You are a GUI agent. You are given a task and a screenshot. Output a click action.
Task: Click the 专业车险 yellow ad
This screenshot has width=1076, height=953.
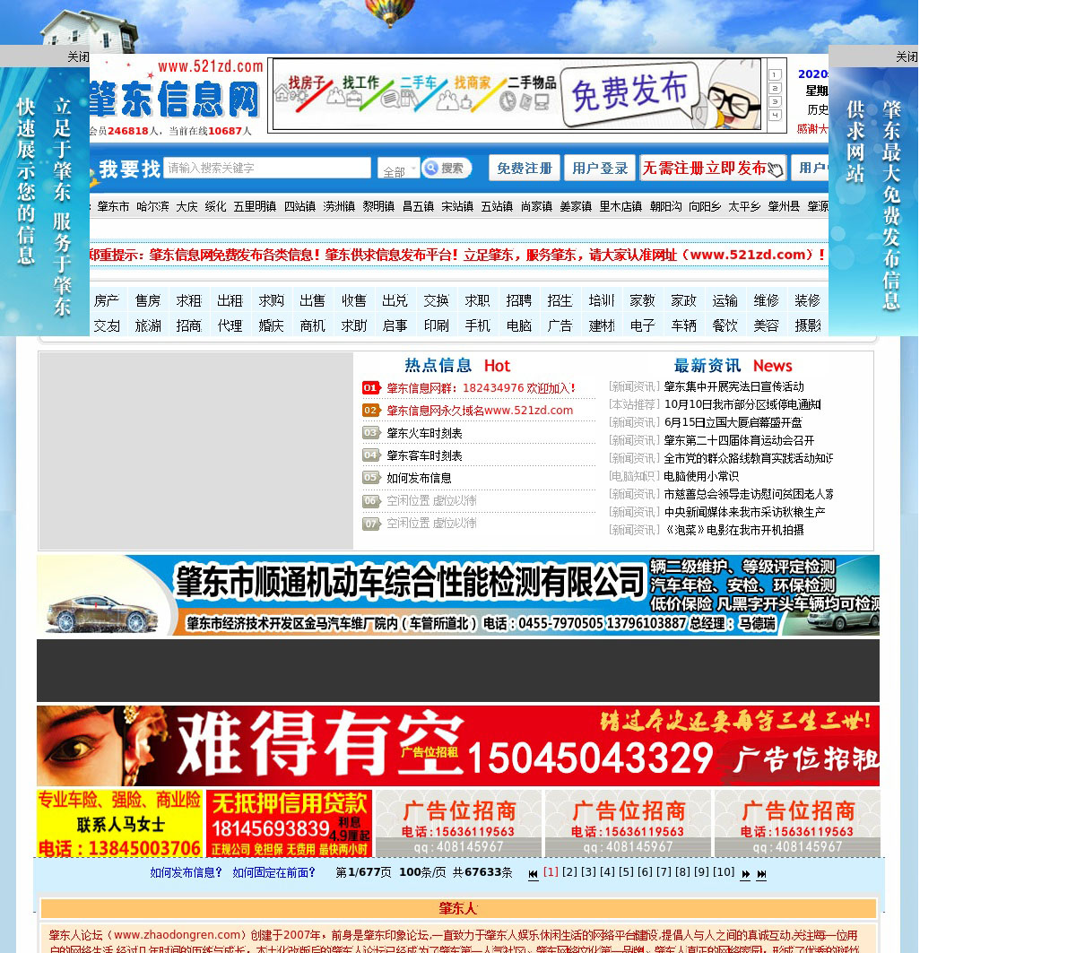(119, 823)
